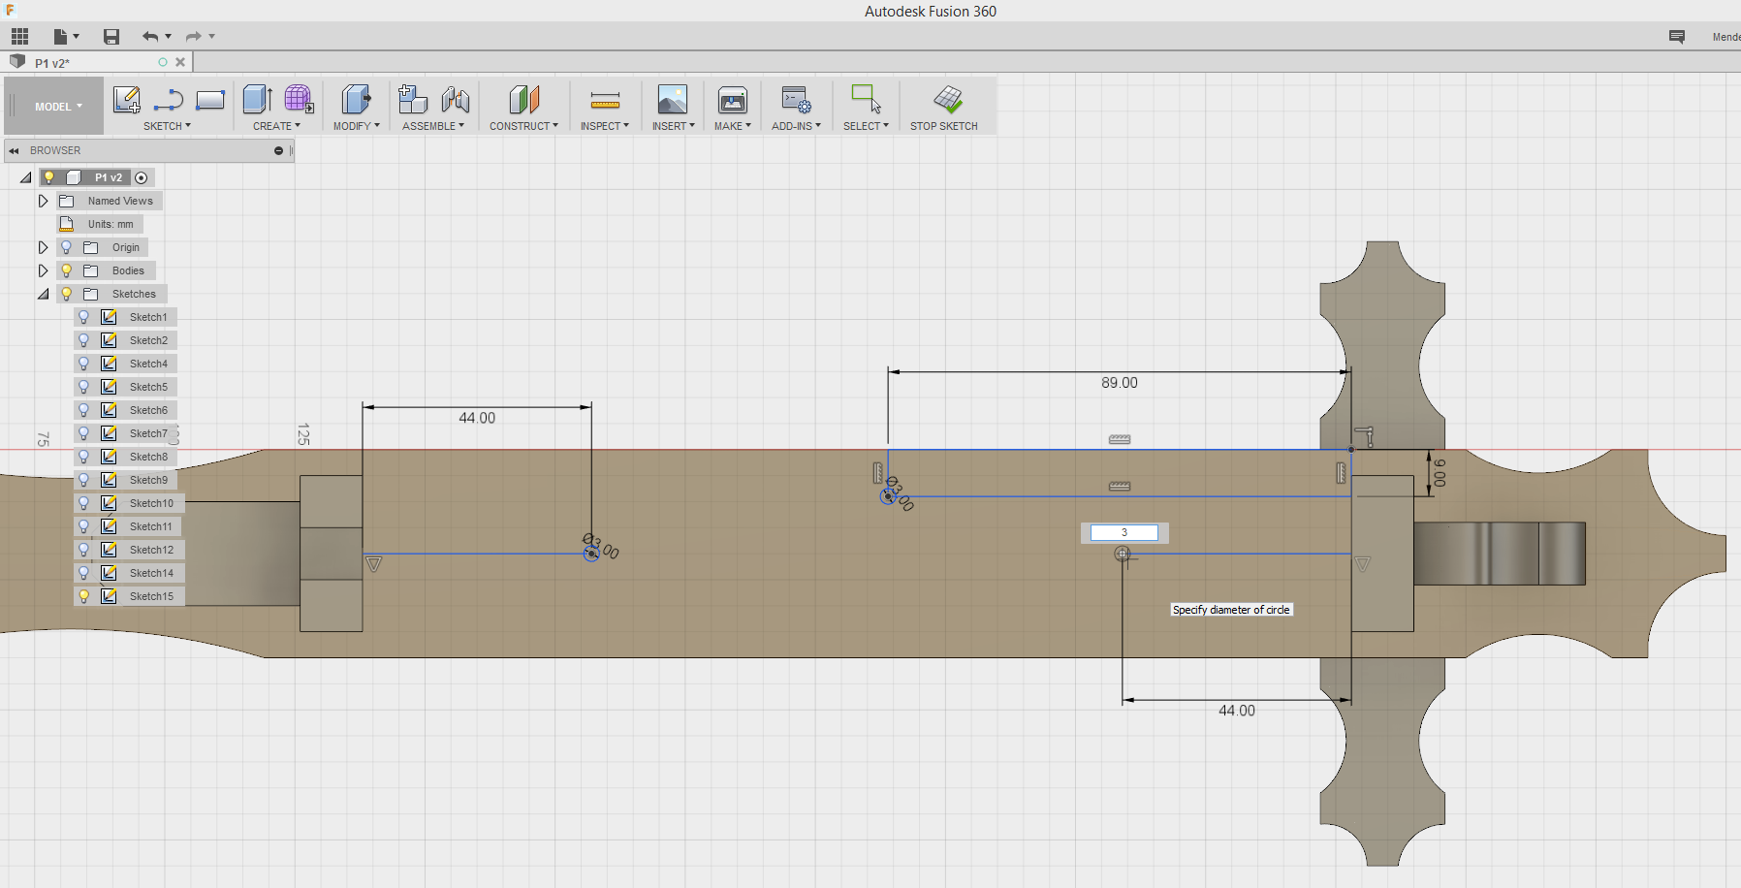Click the 3D Print make icon
The height and width of the screenshot is (888, 1741).
coord(733,99)
